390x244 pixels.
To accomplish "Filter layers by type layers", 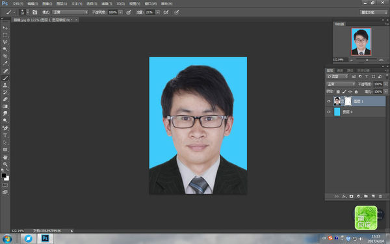I will (x=367, y=76).
